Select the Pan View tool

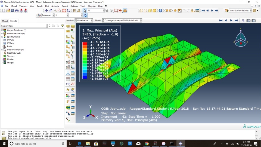(x=46, y=11)
